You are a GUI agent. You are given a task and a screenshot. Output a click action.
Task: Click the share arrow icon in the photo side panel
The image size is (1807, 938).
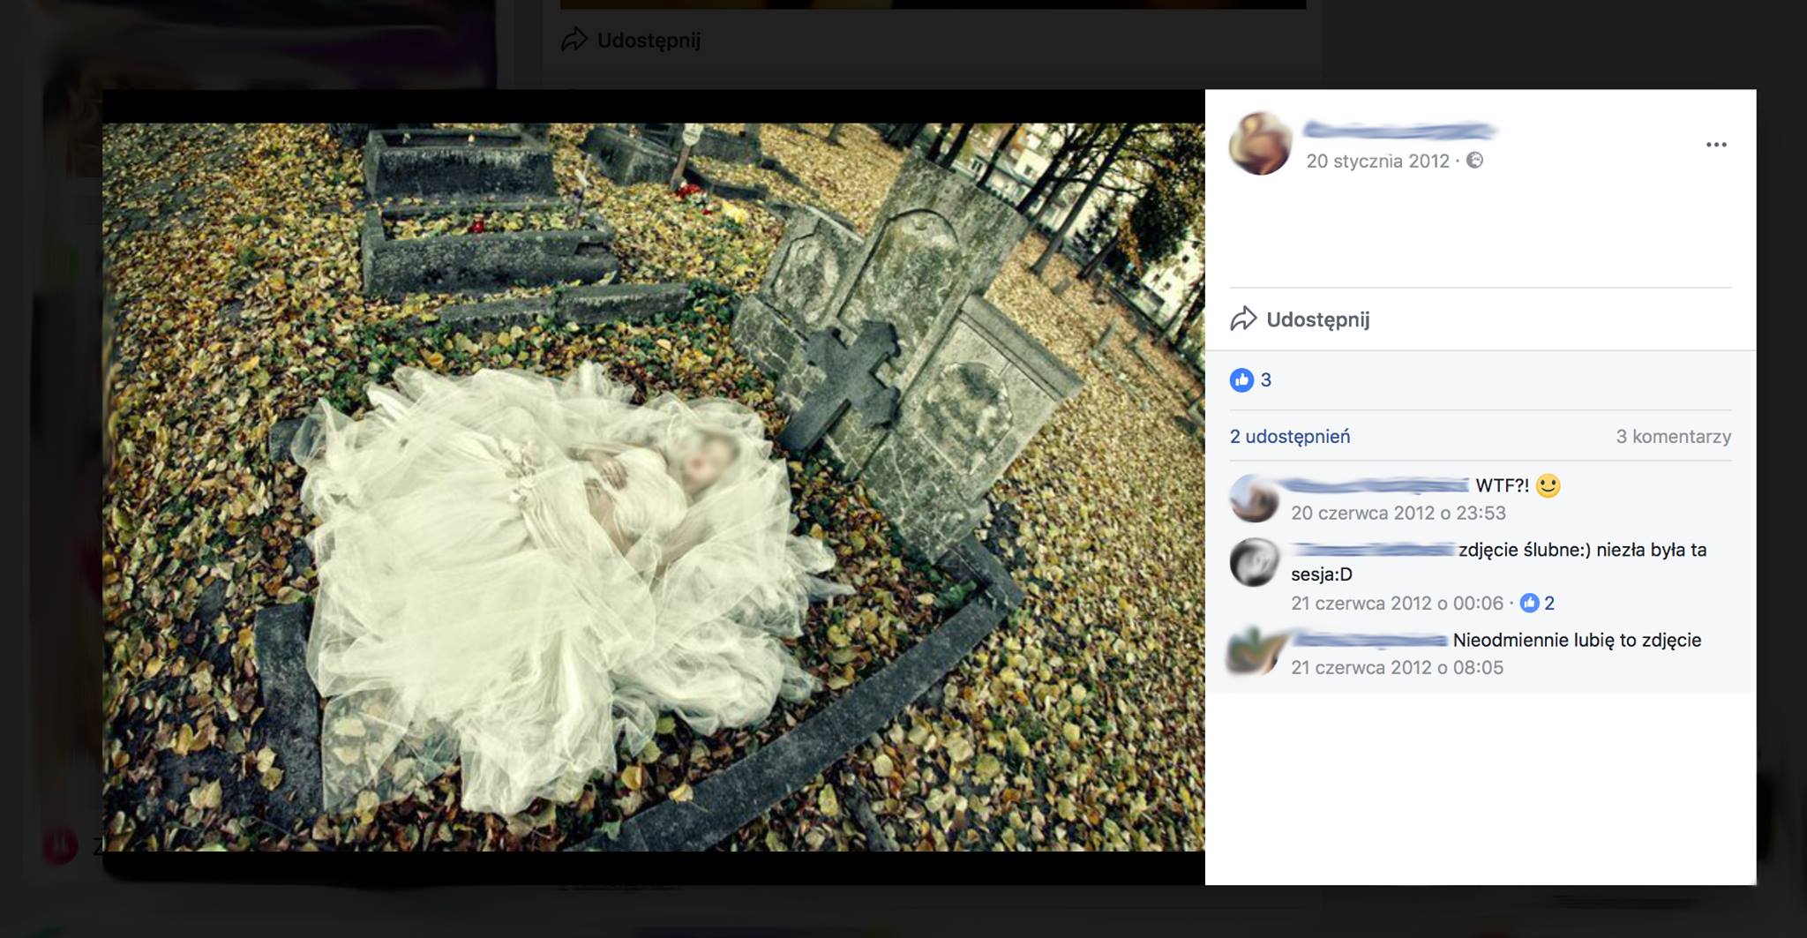[1243, 319]
